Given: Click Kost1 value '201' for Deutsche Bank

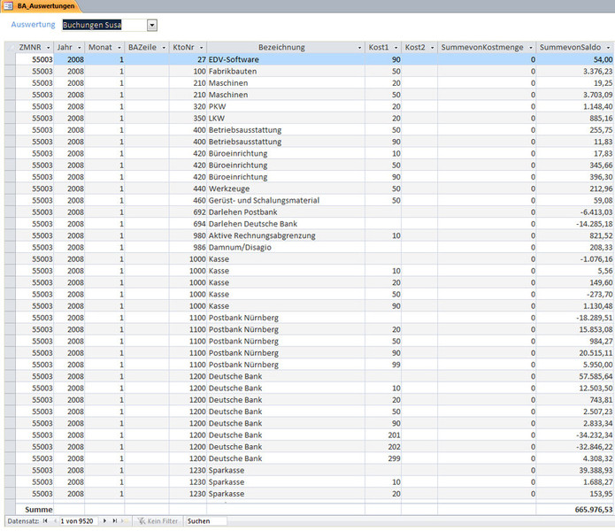Looking at the screenshot, I should tap(383, 435).
